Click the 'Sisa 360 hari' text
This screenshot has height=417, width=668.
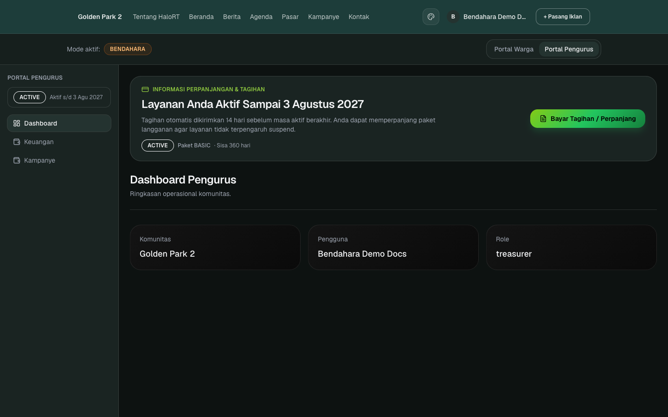pos(233,145)
